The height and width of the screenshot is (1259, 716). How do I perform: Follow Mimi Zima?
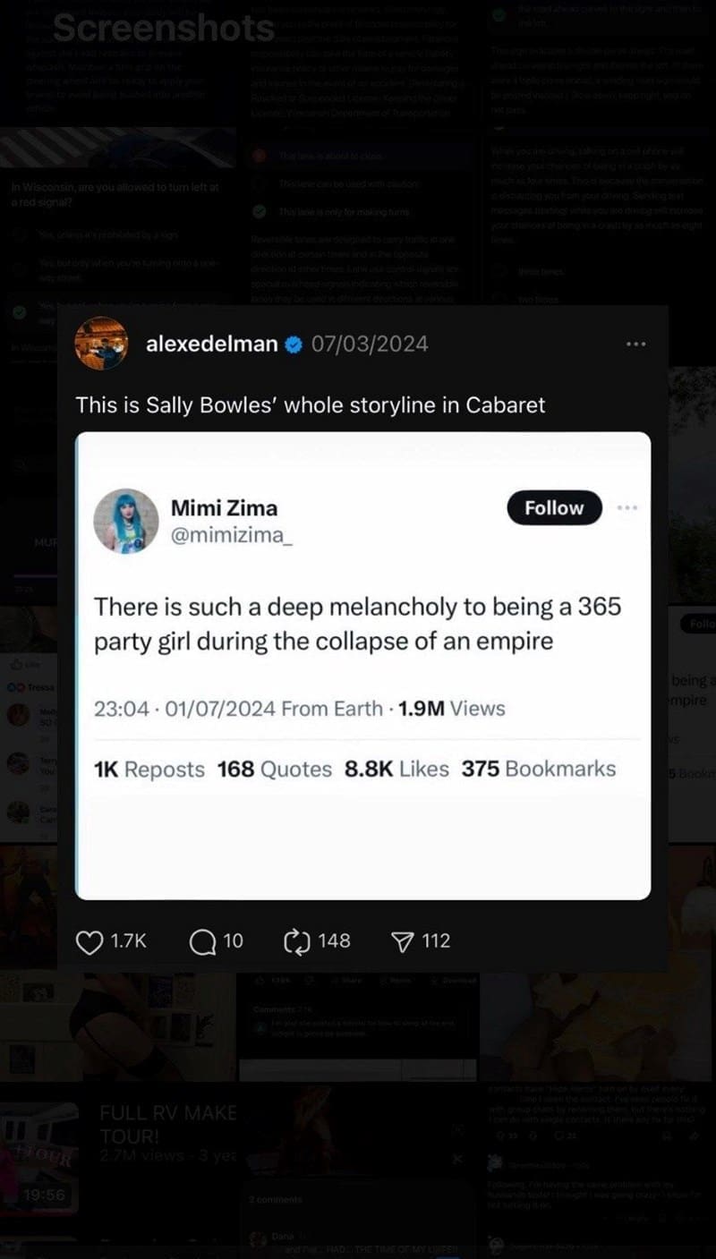point(553,507)
